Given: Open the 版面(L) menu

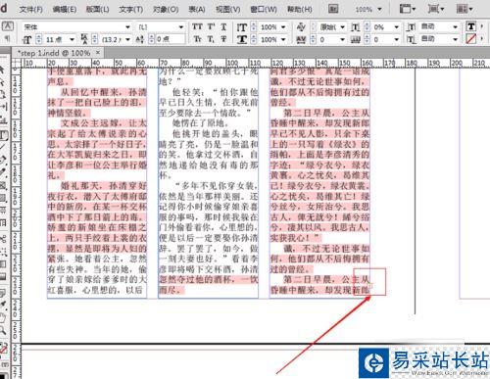Looking at the screenshot, I should (98, 9).
